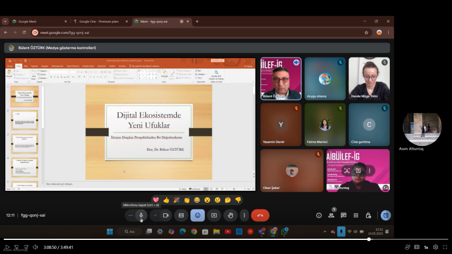The width and height of the screenshot is (452, 254).
Task: Expand audio settings chevron beside microphone
Action: 155,216
